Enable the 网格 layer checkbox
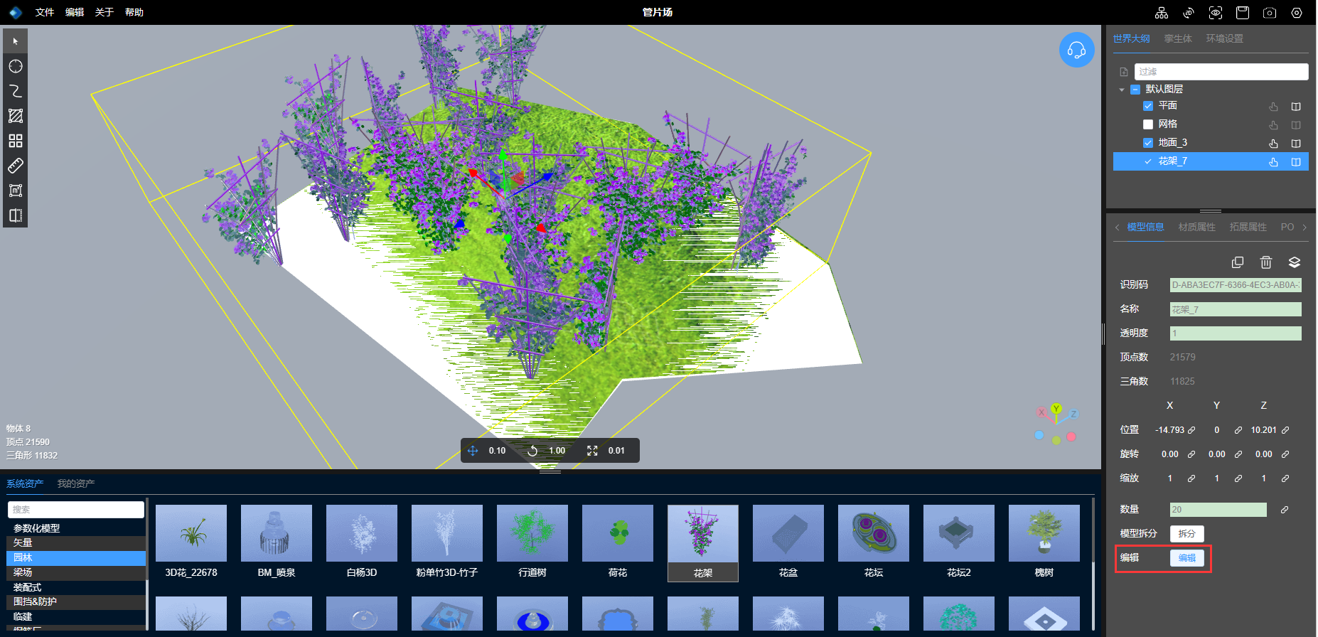 [x=1148, y=124]
